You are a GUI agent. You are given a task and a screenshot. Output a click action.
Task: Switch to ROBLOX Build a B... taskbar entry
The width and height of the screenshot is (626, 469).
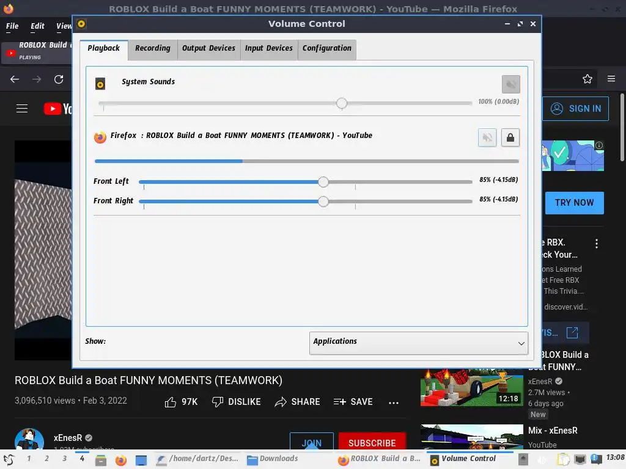click(379, 459)
